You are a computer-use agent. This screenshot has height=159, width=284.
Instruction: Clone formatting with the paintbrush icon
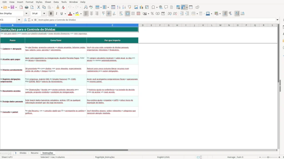click(58, 7)
